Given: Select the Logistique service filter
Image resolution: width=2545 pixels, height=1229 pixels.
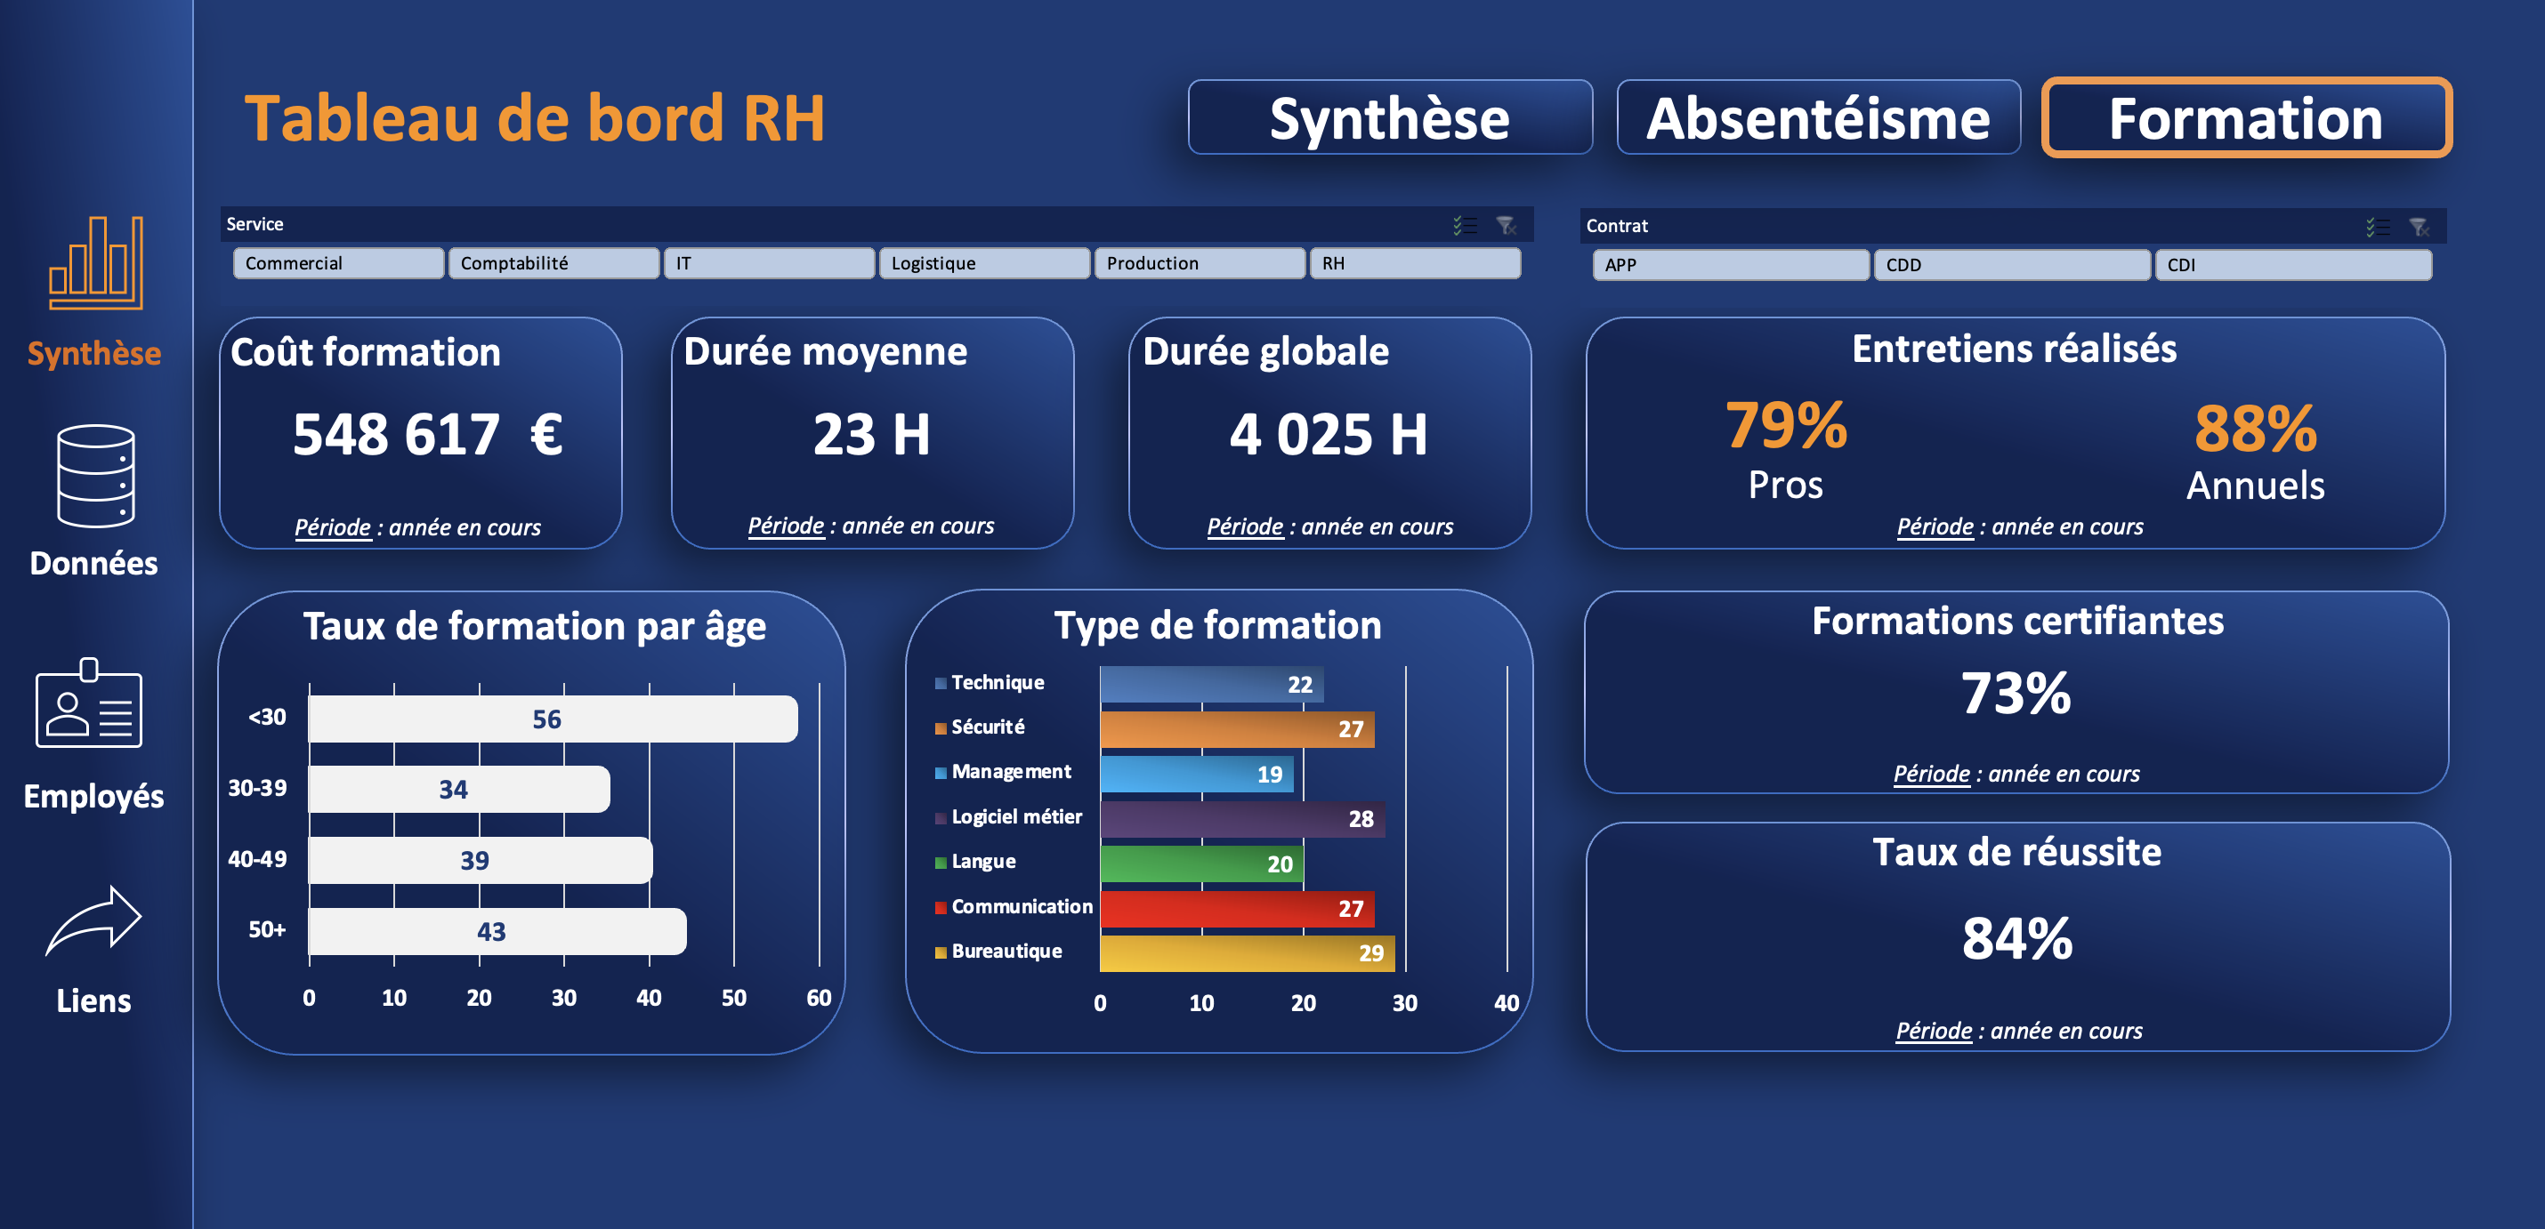Looking at the screenshot, I should click(x=984, y=262).
